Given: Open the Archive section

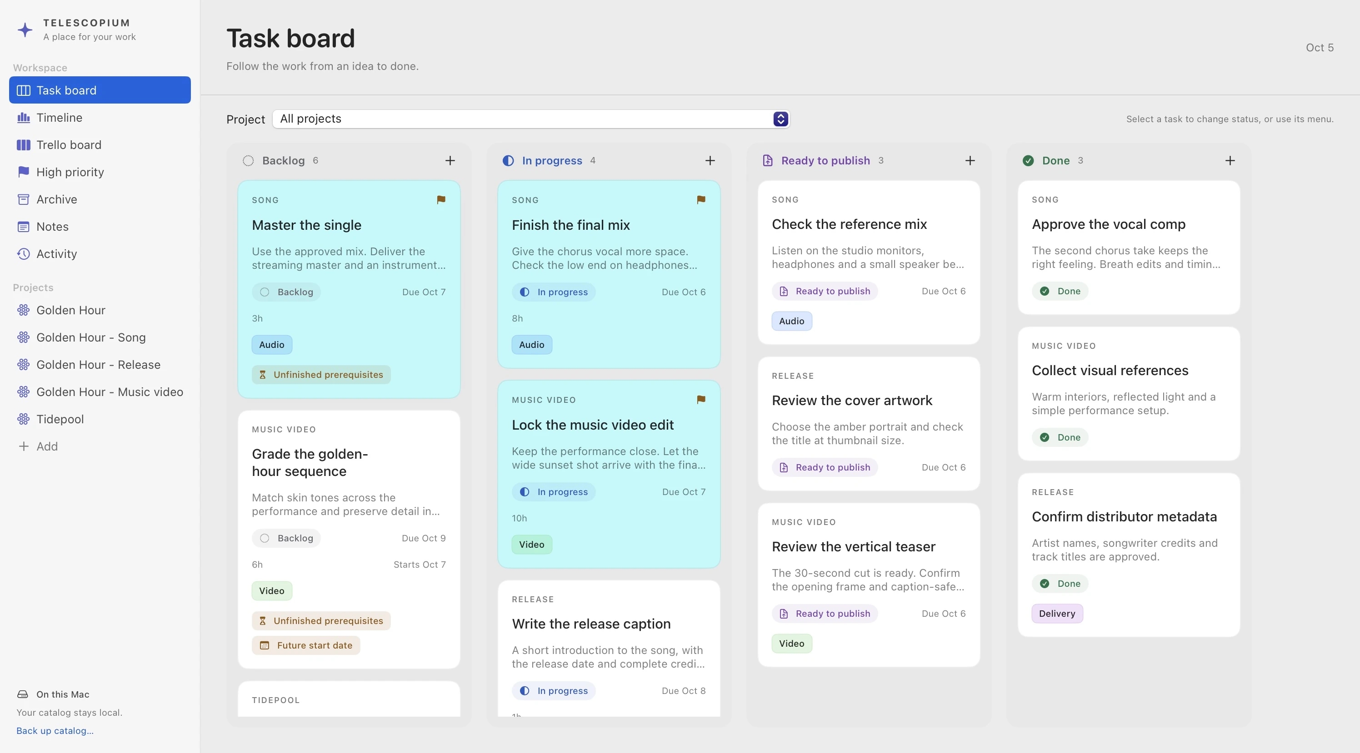Looking at the screenshot, I should point(100,199).
